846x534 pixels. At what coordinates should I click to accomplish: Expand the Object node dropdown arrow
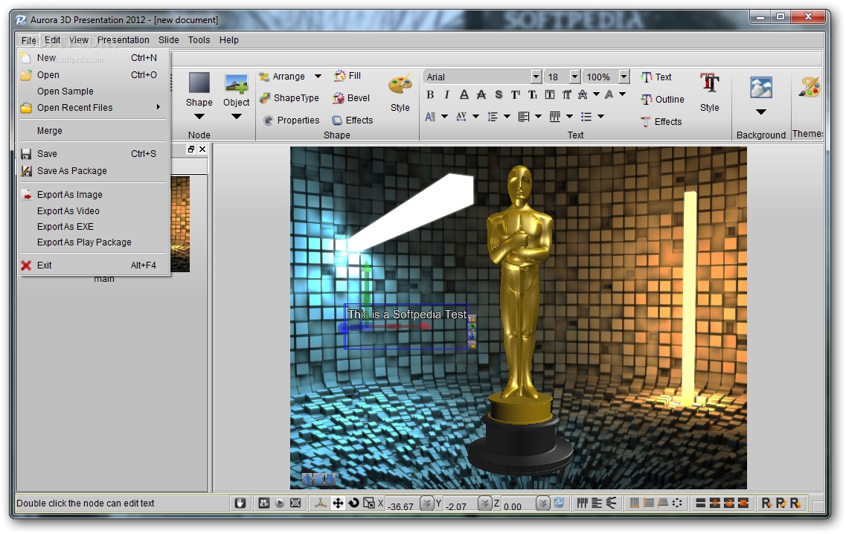[x=237, y=117]
